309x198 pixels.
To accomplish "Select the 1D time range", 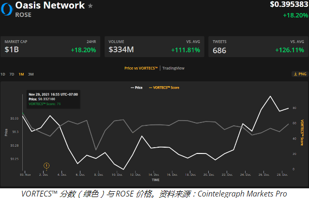I will (3, 74).
